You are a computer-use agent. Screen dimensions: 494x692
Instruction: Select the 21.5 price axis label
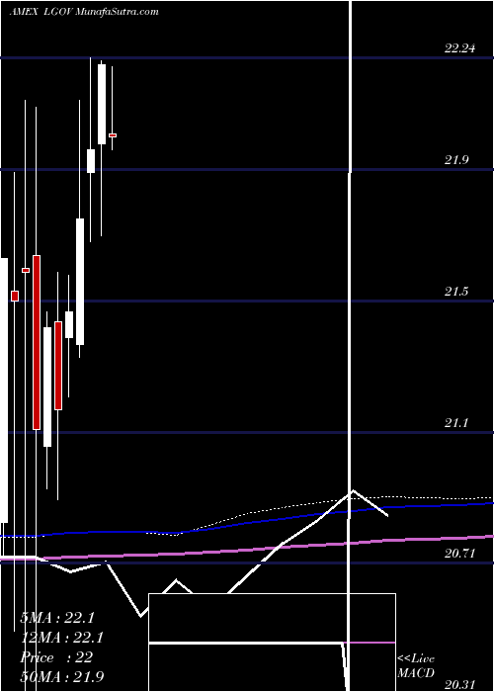[x=456, y=292]
